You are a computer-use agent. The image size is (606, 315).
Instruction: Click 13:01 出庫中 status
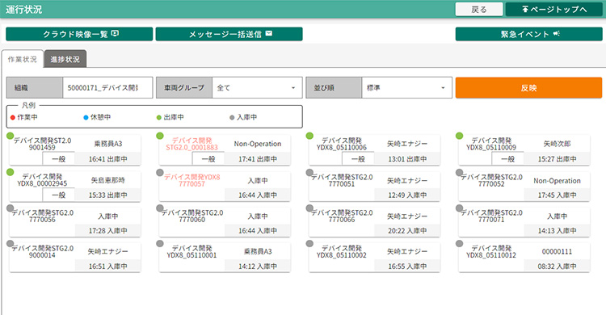coord(407,159)
